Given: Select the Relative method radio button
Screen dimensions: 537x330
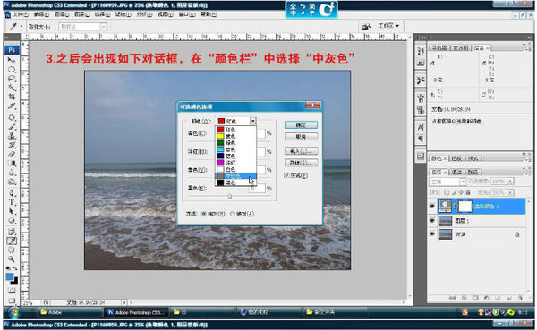Looking at the screenshot, I should (x=204, y=214).
